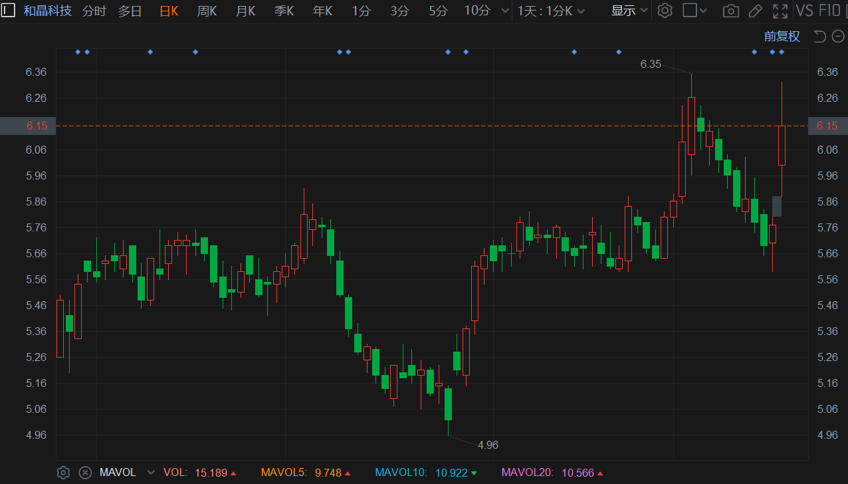Click the 和晶科技 stock name

click(x=47, y=11)
